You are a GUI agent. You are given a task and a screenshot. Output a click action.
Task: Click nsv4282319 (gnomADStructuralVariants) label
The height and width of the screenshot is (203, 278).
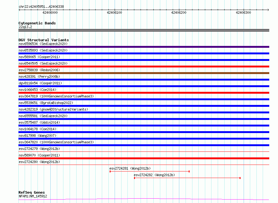click(53, 109)
